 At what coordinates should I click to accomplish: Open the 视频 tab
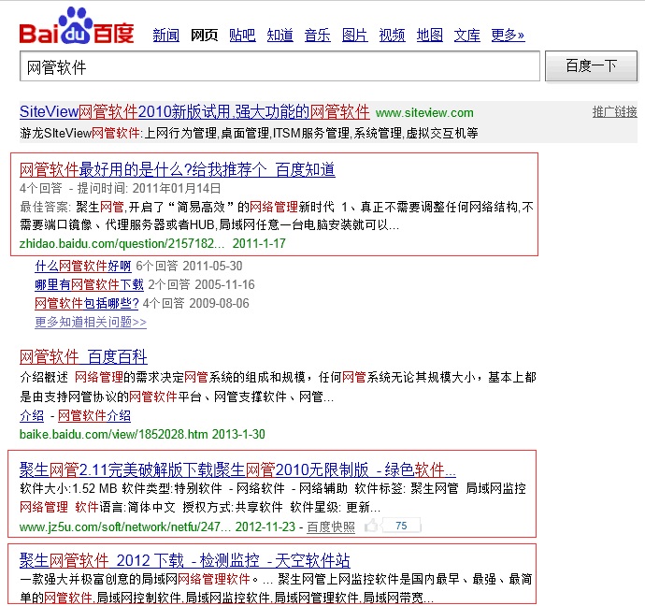click(392, 35)
